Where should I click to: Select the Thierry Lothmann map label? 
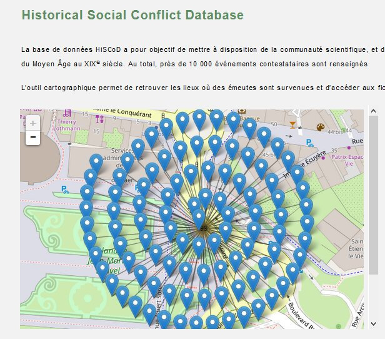pos(66,125)
